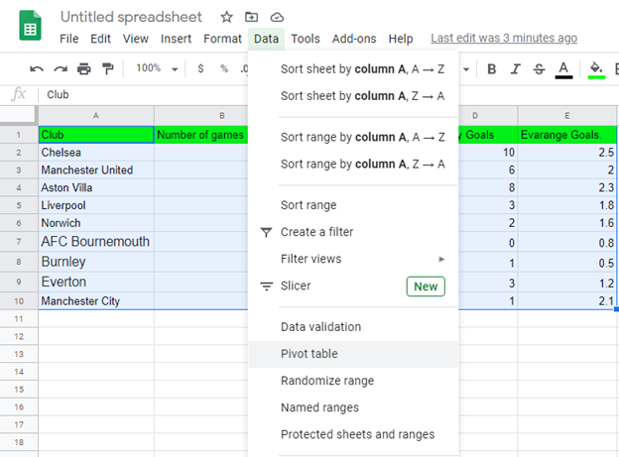Click the Google Sheets home icon
Image resolution: width=619 pixels, height=457 pixels.
click(30, 26)
